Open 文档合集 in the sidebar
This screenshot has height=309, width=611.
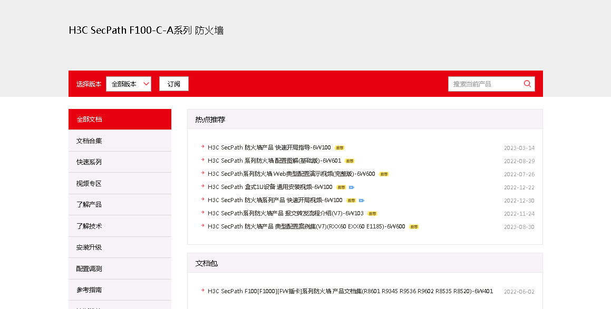[120, 141]
